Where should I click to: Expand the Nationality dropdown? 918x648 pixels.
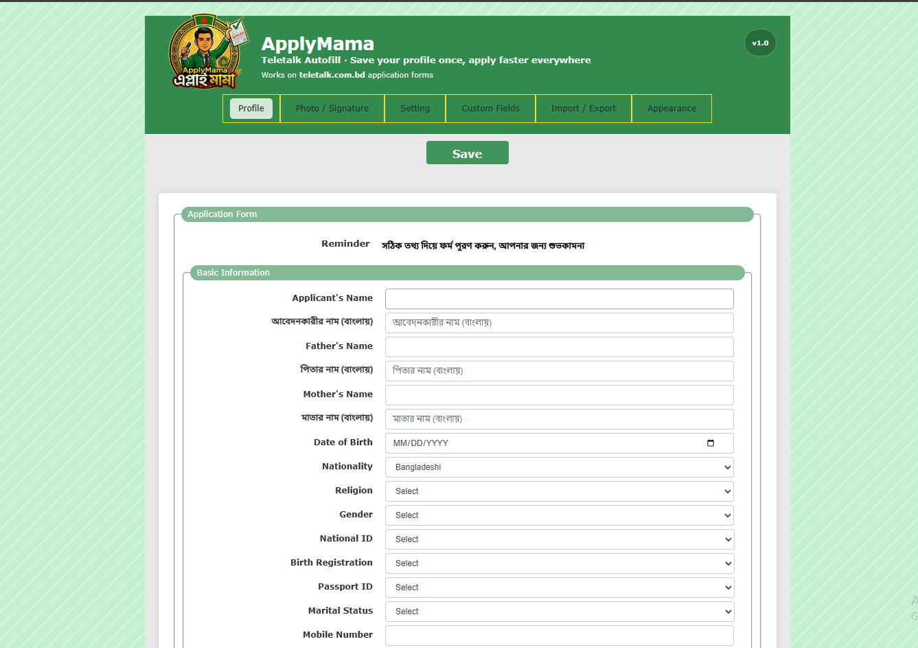tap(560, 467)
